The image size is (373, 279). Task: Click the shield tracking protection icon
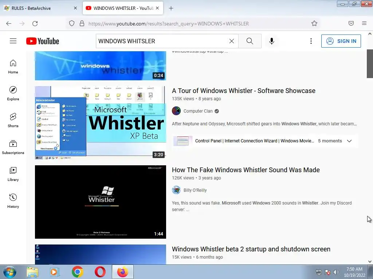[72, 23]
